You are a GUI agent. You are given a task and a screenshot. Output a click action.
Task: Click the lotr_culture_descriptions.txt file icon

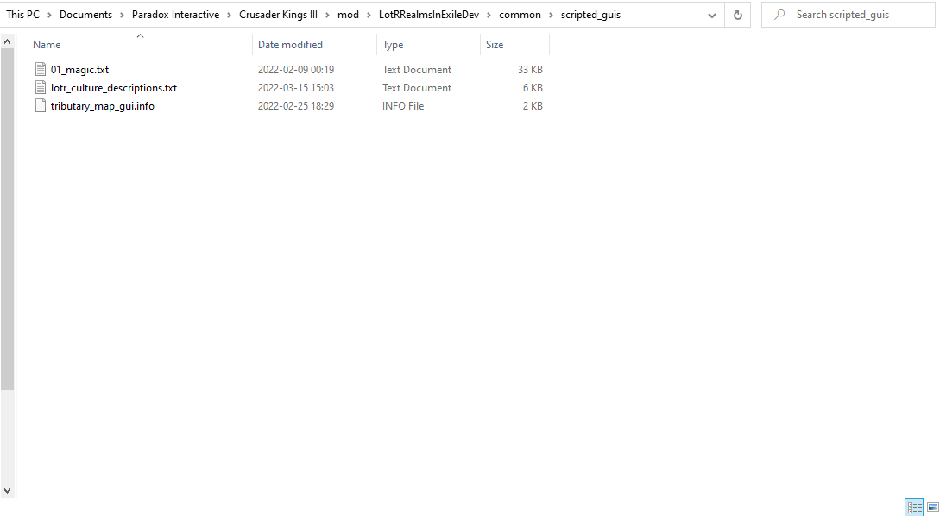coord(41,87)
